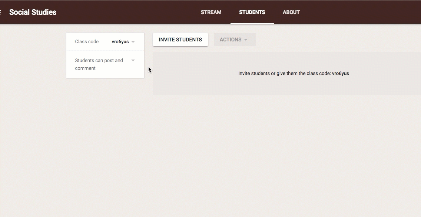
Task: Click the Invite Students button
Action: (180, 40)
